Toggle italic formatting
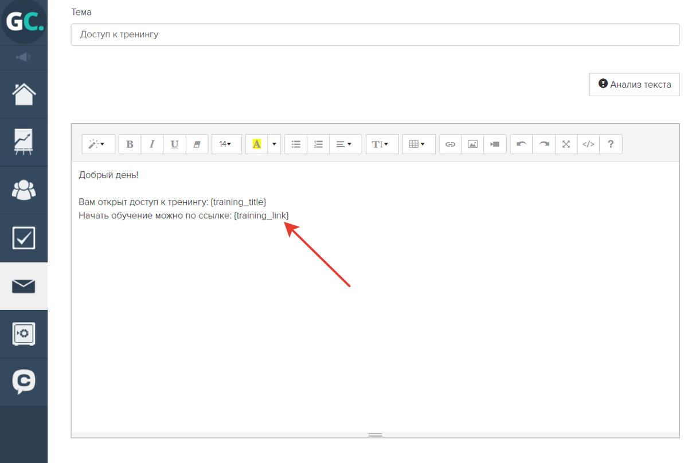The height and width of the screenshot is (463, 688). point(152,144)
